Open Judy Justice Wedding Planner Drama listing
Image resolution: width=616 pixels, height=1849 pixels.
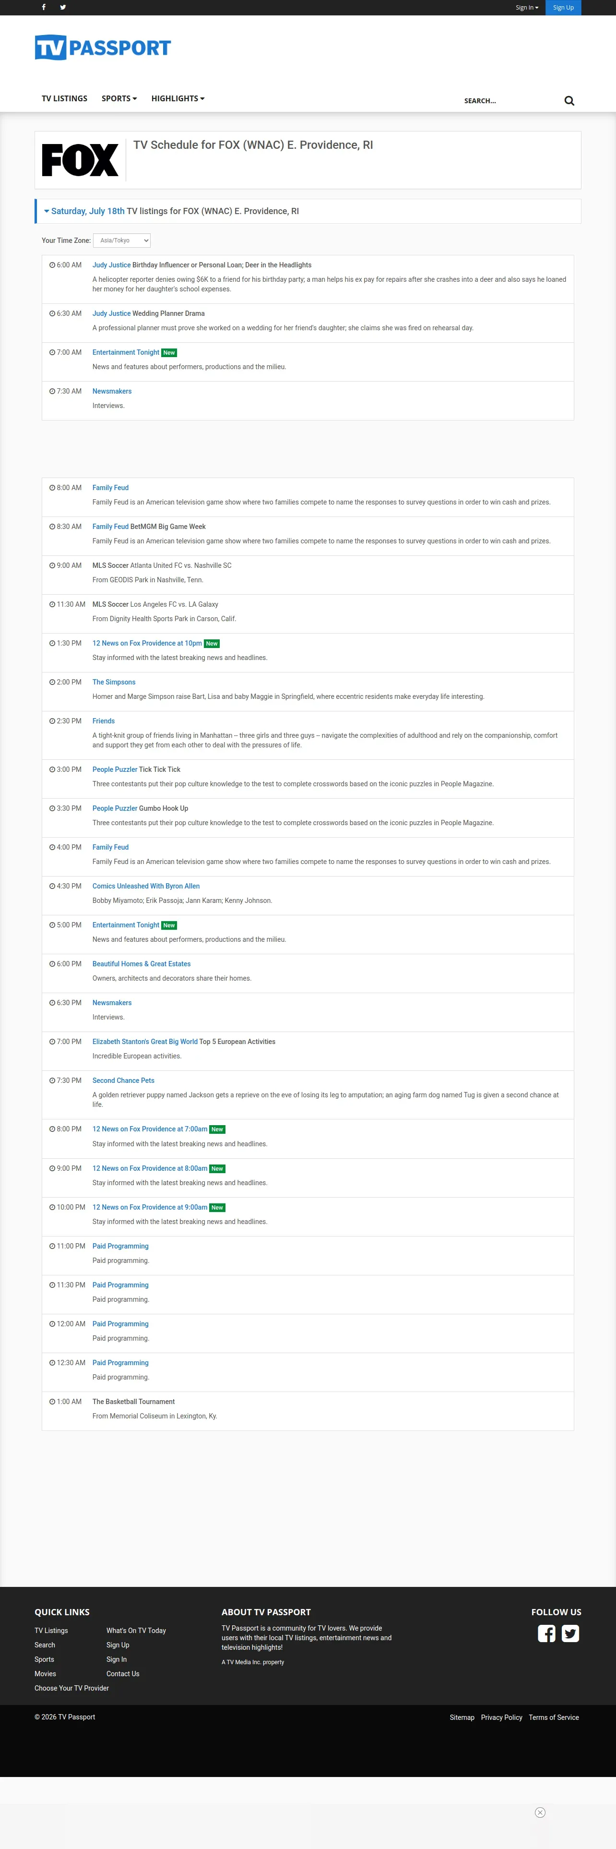pos(111,313)
